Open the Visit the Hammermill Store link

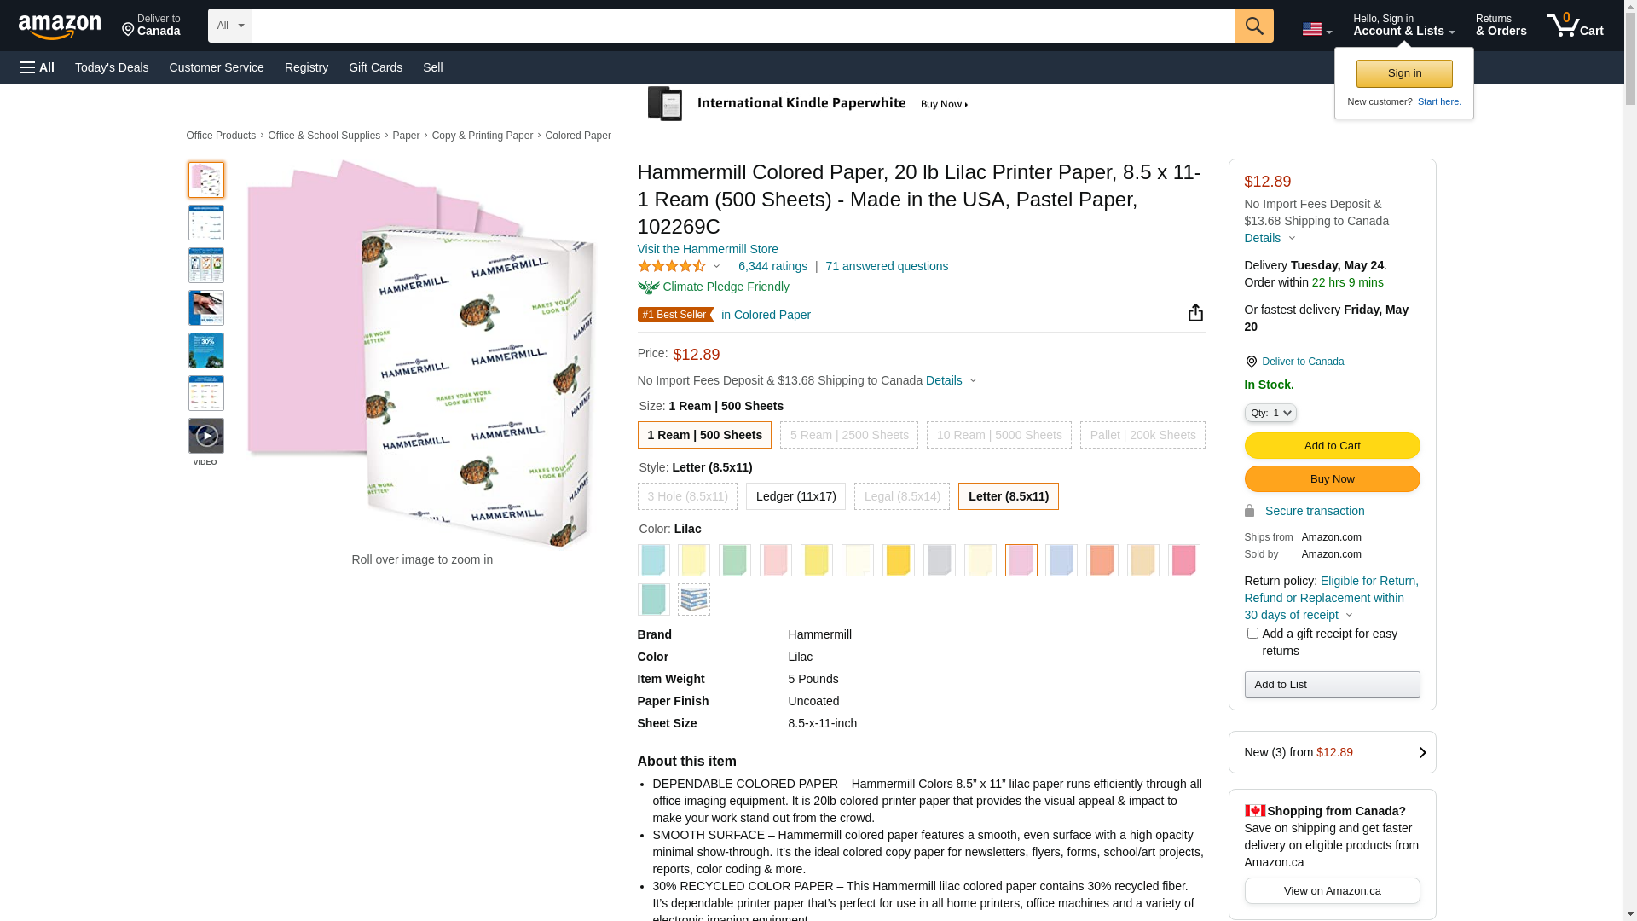pos(708,249)
